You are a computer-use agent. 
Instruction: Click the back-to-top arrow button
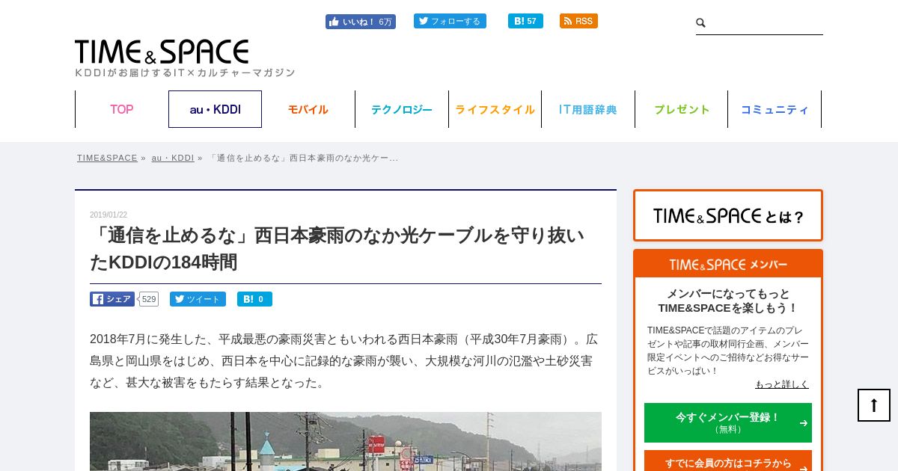click(x=874, y=405)
